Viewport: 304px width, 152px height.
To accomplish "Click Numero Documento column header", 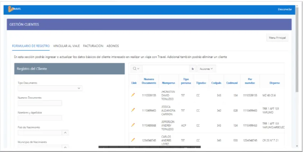I will pos(149,81).
